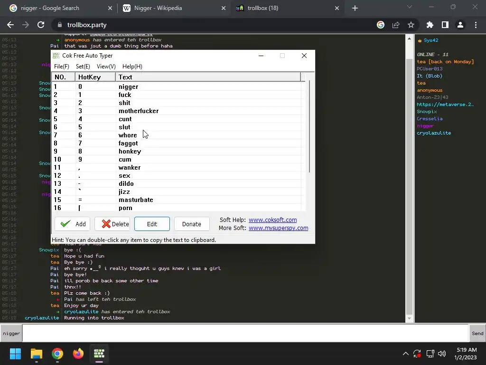This screenshot has width=486, height=365.
Task: Reload the trollbox.party page
Action: click(41, 25)
